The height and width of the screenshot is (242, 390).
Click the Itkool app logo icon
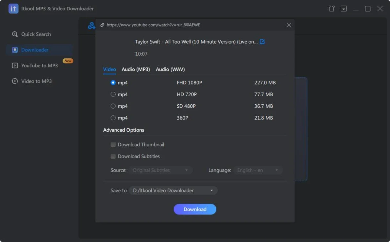pos(13,9)
